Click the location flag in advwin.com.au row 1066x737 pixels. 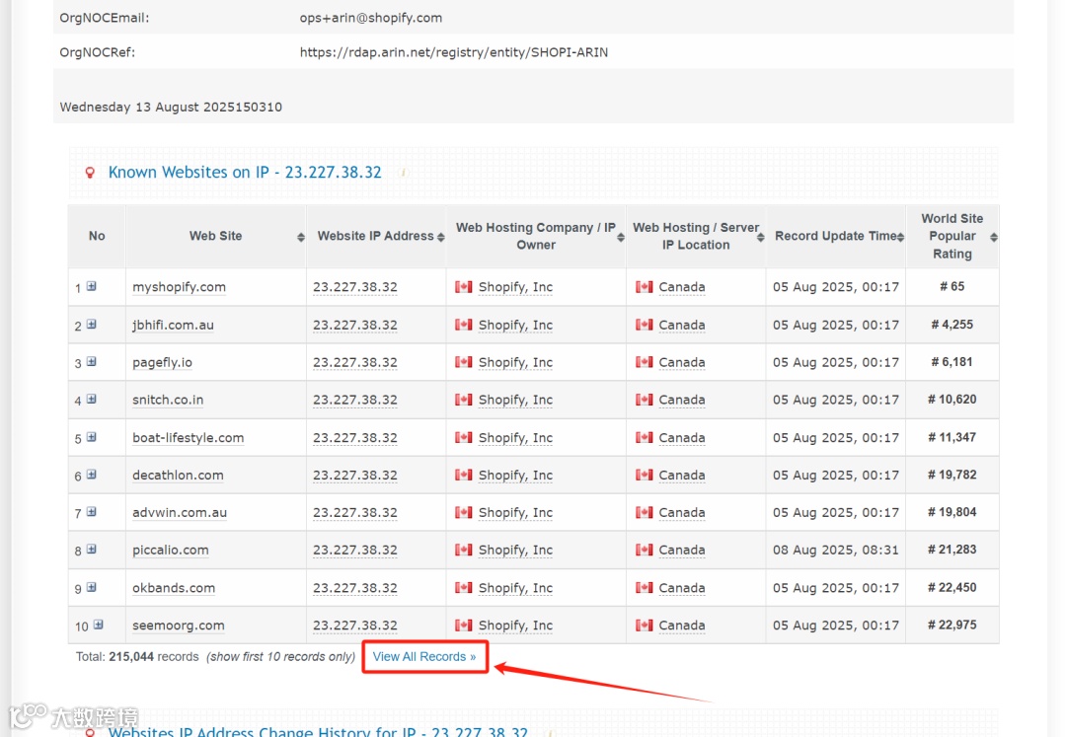[644, 512]
